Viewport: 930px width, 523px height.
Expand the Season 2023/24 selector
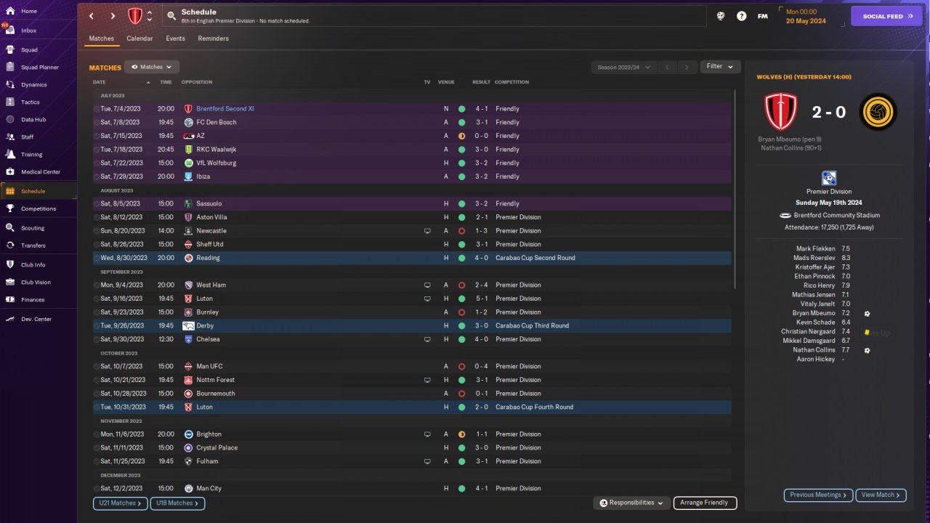pyautogui.click(x=623, y=67)
